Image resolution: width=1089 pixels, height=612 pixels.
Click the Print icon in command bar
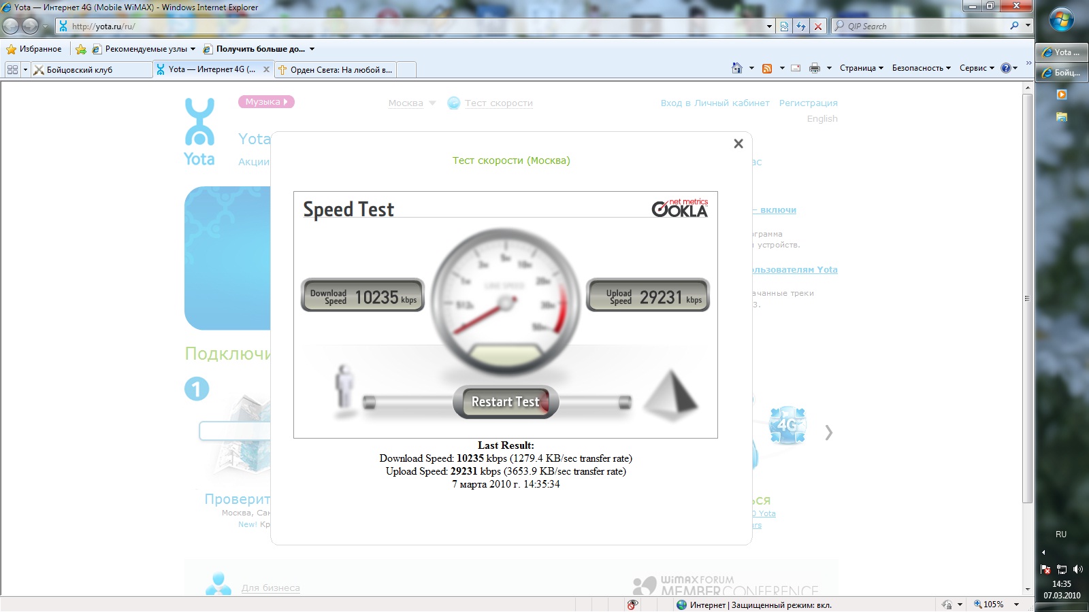tap(814, 68)
